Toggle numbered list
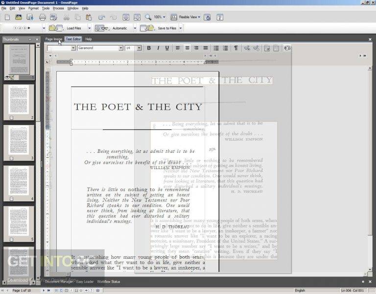This screenshot has height=294, width=376. pyautogui.click(x=225, y=48)
